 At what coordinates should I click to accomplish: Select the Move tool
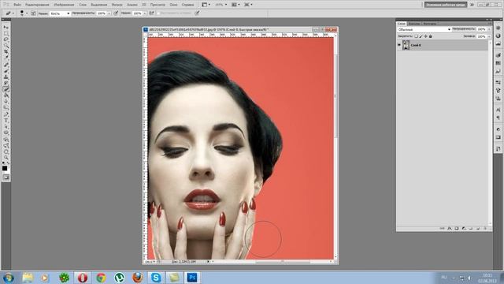(6, 28)
